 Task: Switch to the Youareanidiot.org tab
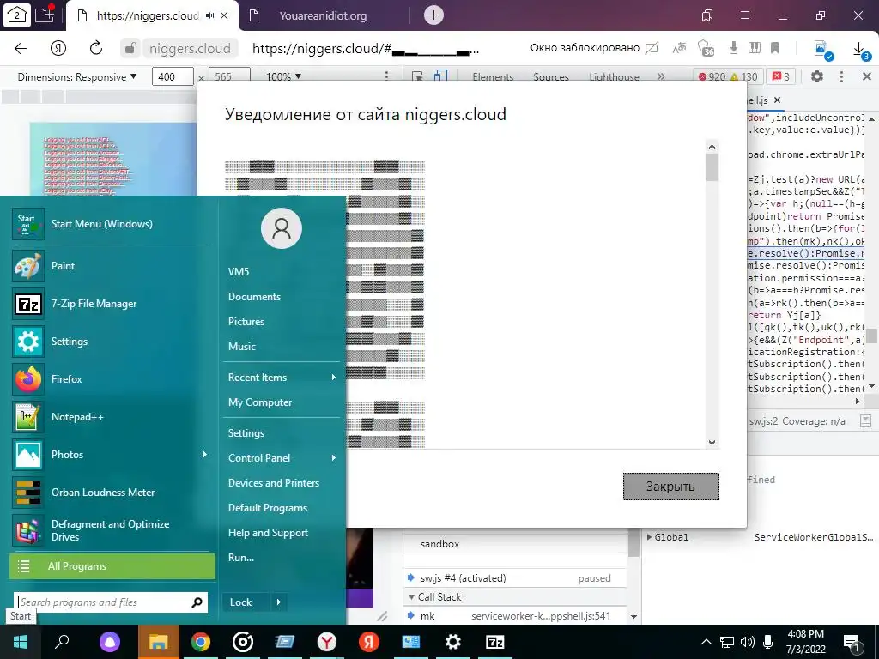(324, 15)
